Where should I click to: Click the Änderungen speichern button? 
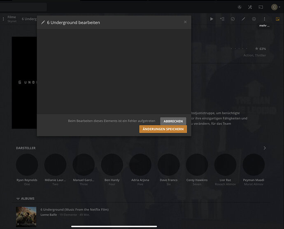click(x=163, y=129)
